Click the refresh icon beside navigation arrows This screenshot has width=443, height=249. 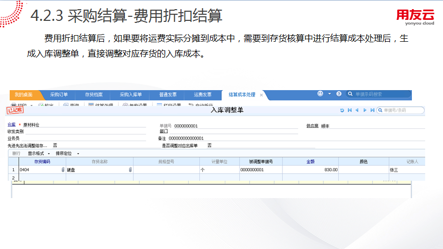(x=342, y=110)
